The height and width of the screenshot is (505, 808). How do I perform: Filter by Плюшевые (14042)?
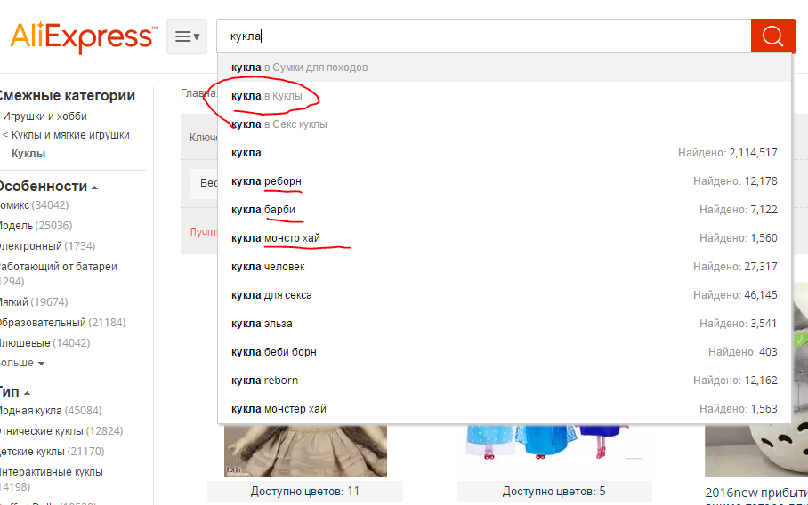coord(44,343)
